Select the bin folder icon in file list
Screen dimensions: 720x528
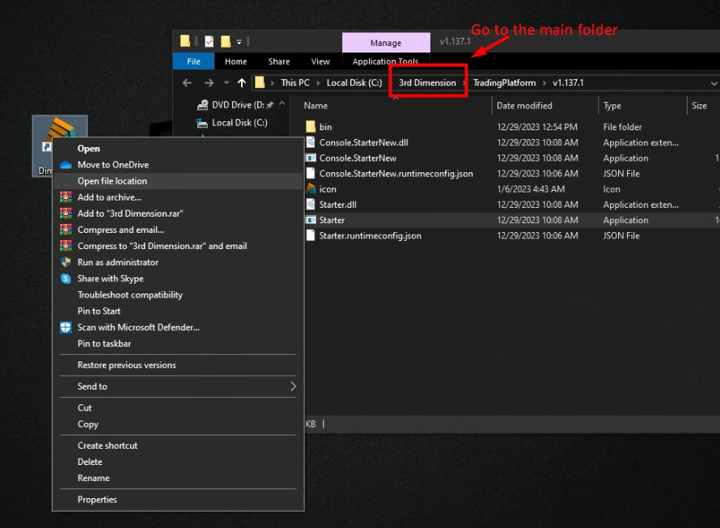tap(311, 127)
